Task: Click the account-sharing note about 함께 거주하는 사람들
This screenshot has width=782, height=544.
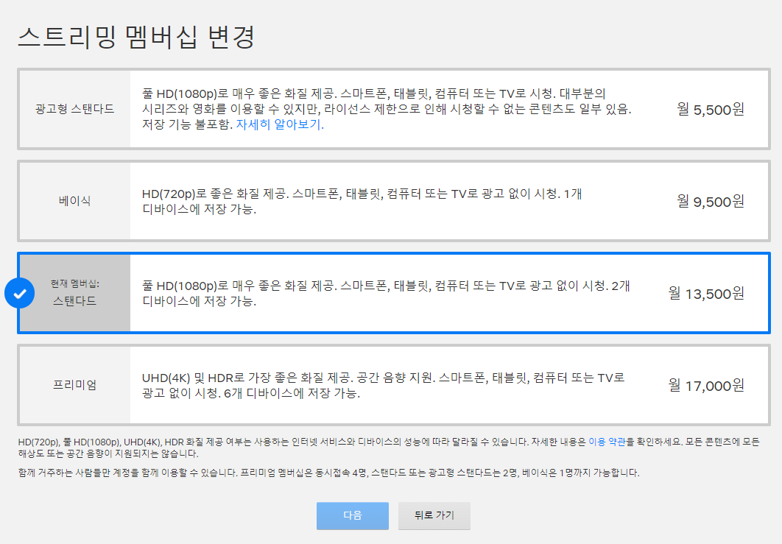Action: pyautogui.click(x=328, y=473)
